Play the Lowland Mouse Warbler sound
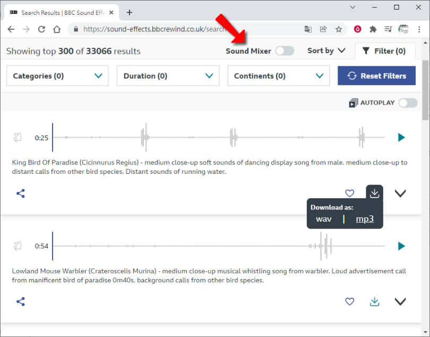This screenshot has height=337, width=430. coord(401,246)
